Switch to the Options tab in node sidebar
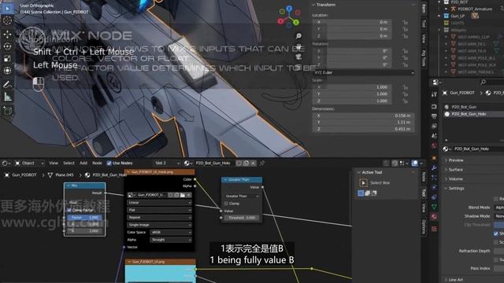Viewport: 504px width, 283px height. pyautogui.click(x=424, y=226)
